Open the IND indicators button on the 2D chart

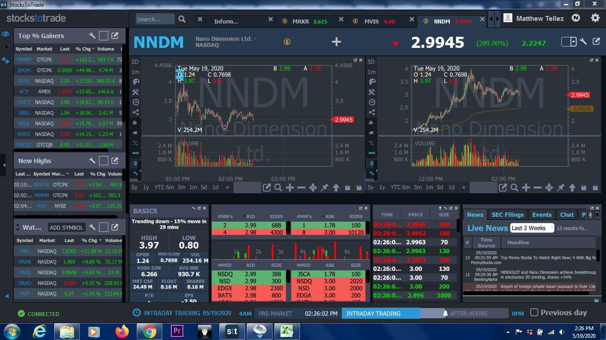(x=136, y=153)
